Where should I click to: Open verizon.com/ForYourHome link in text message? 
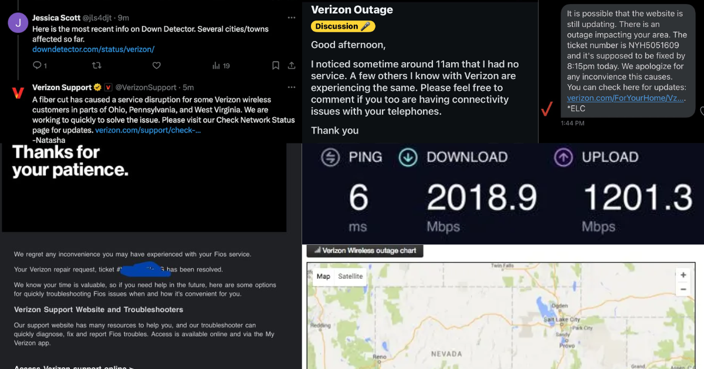(x=625, y=98)
